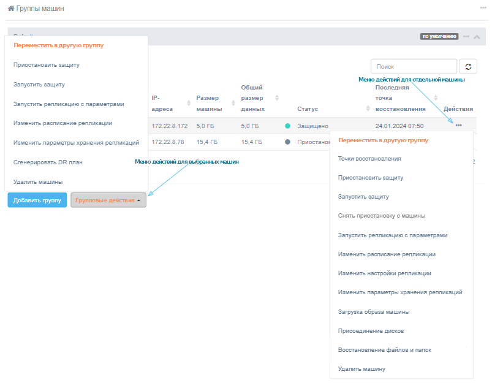The height and width of the screenshot is (388, 492).
Task: Sort by Последняя точка восстановления column
Action: pyautogui.click(x=436, y=97)
